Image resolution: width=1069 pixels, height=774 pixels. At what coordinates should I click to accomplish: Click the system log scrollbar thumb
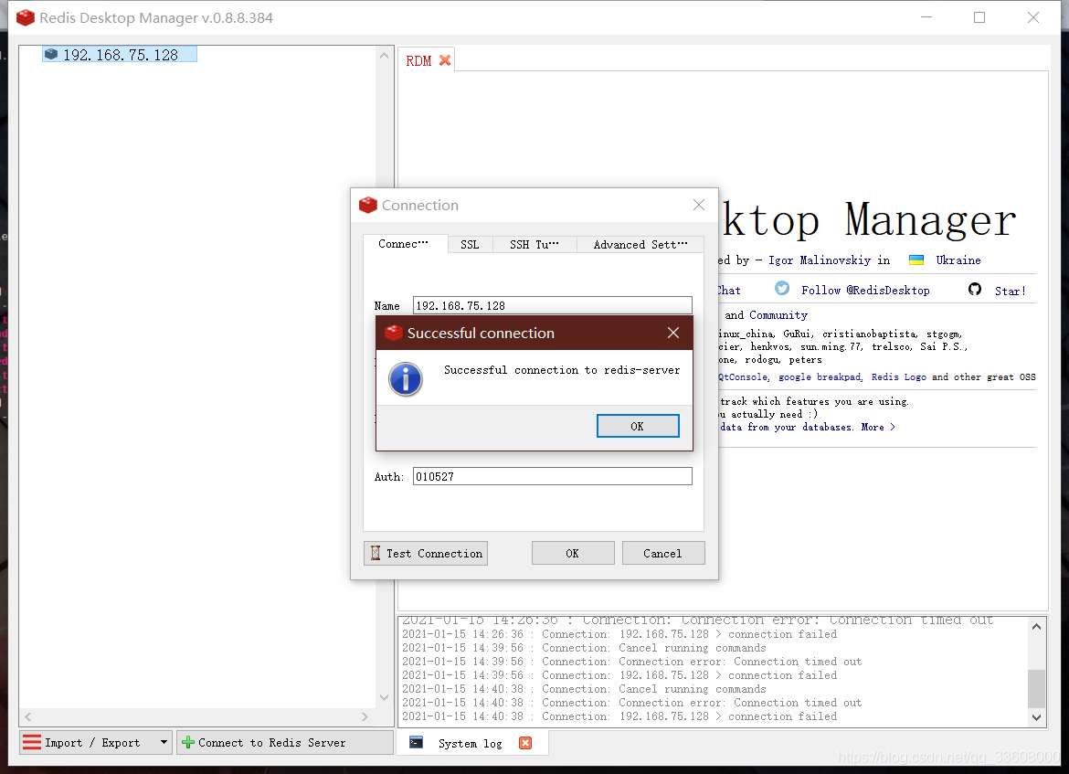[1036, 689]
